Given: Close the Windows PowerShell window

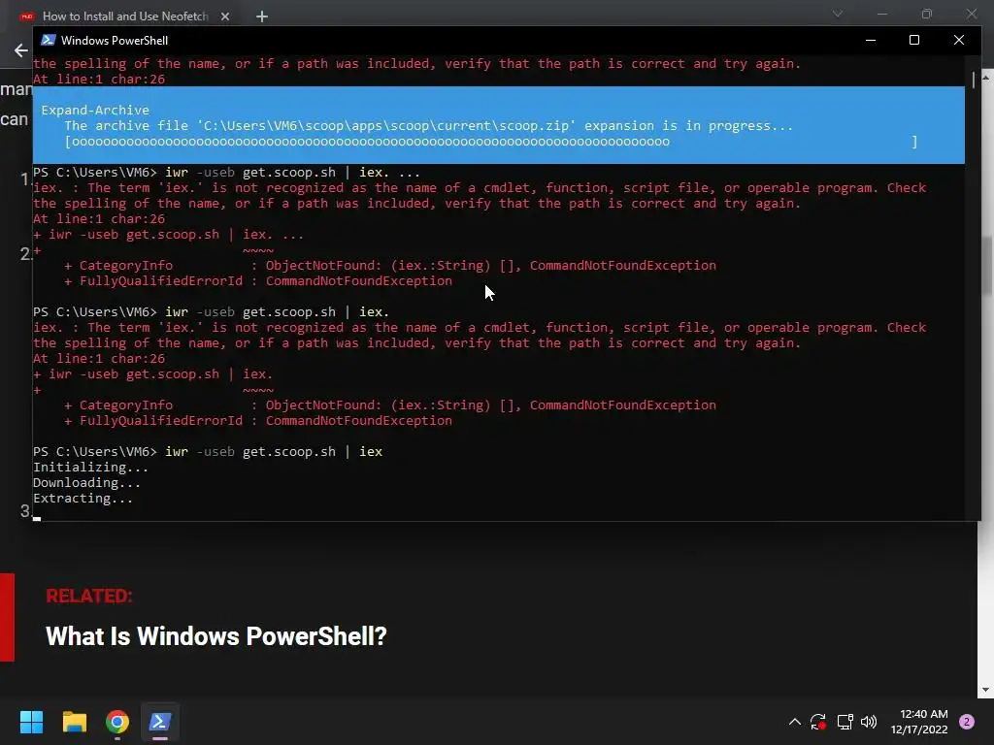Looking at the screenshot, I should tap(958, 40).
